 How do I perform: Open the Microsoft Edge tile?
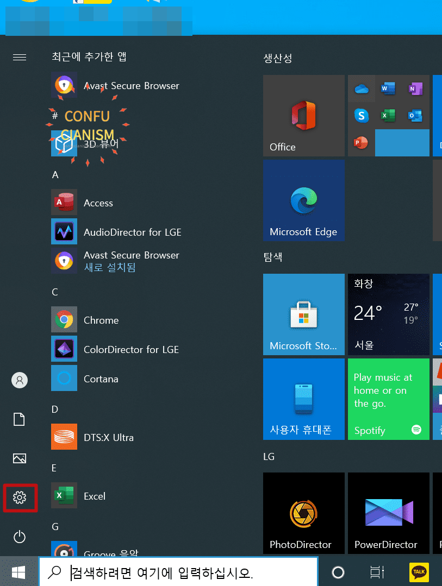coord(304,200)
